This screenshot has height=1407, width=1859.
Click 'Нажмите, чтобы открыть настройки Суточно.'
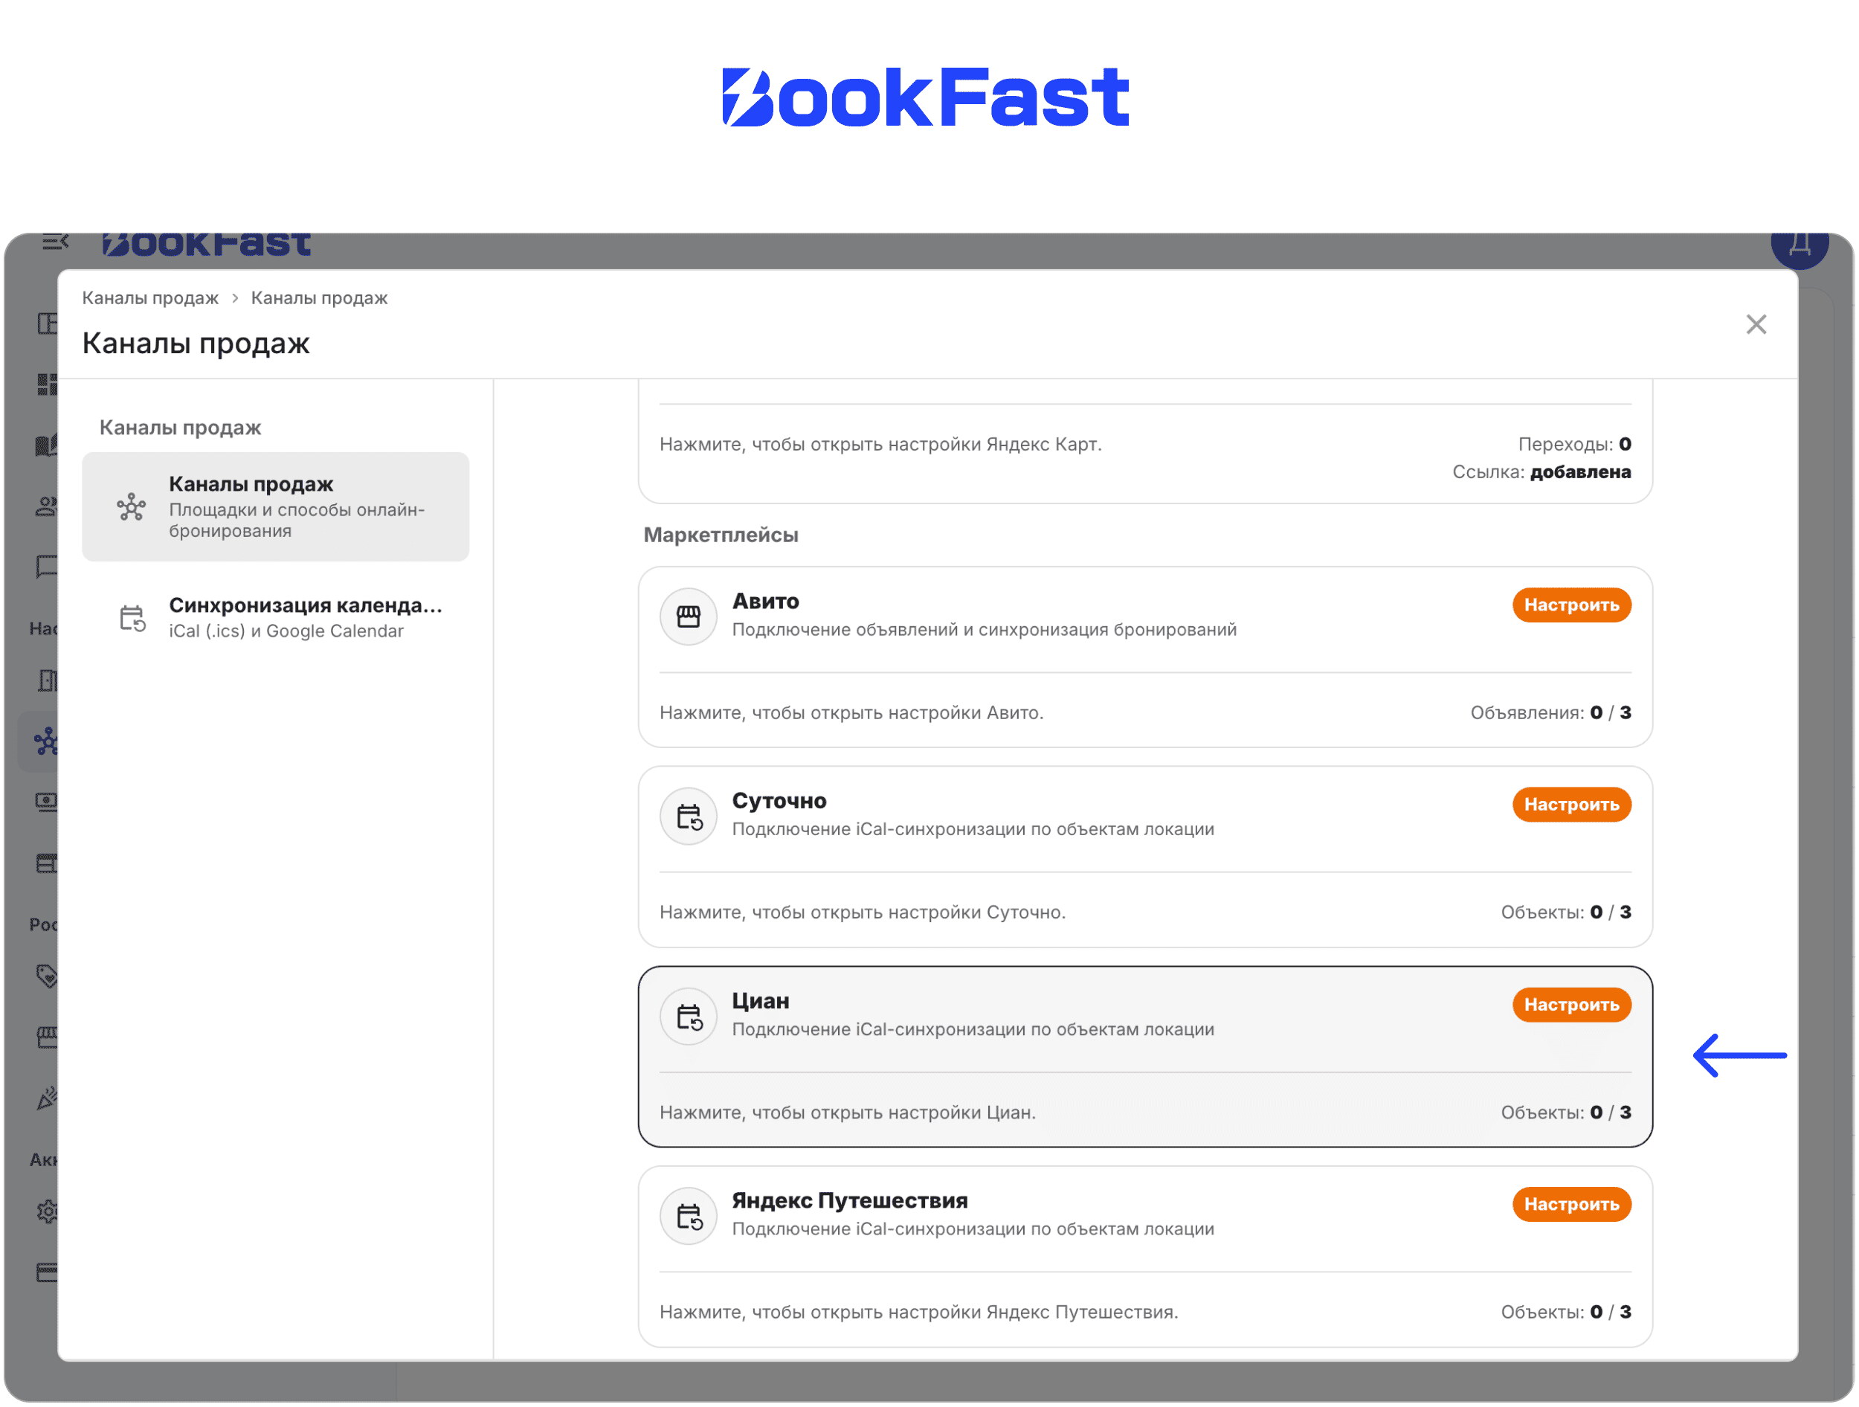[863, 912]
